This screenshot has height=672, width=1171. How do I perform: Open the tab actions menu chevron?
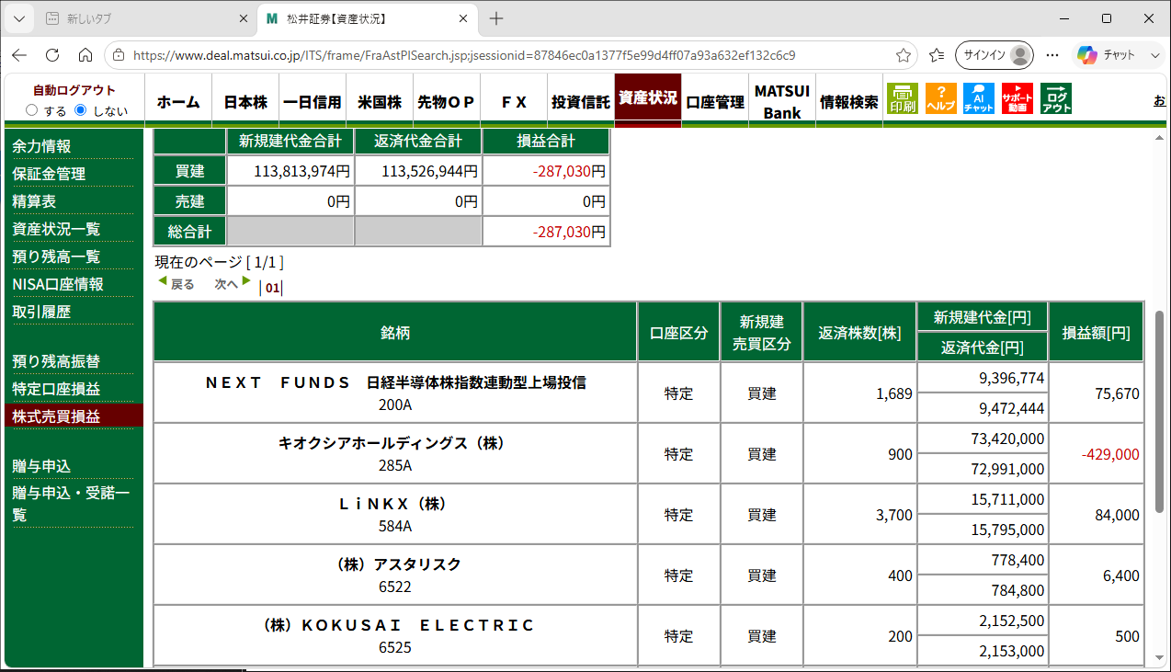[x=19, y=18]
